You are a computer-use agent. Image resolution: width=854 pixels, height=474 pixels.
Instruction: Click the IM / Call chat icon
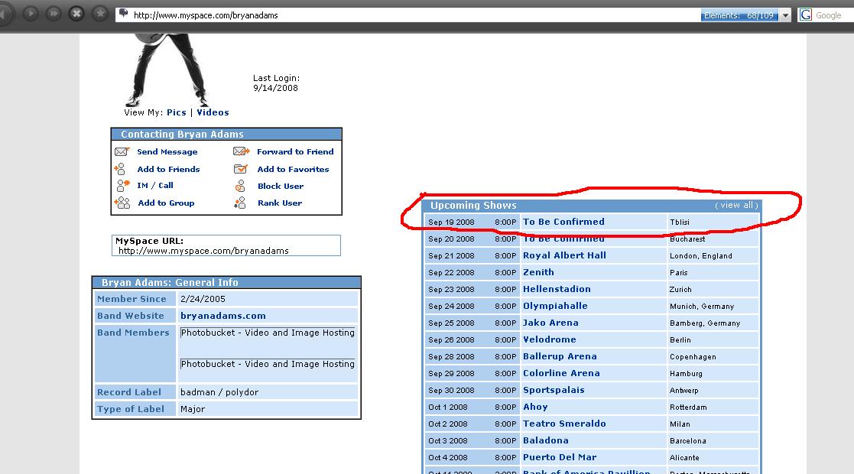[122, 186]
